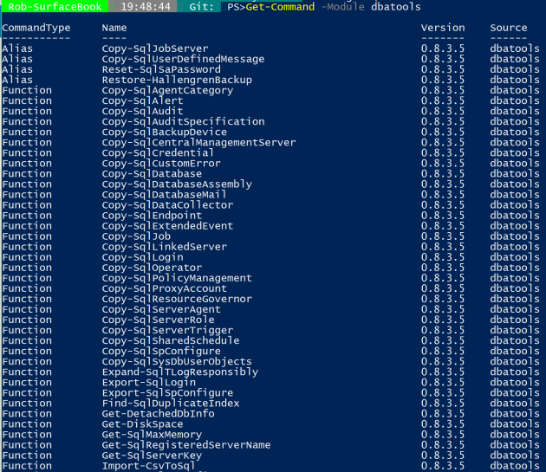Click the Function type in Get-SqlMaxMemory row
Screen dimensions: 546x472
coord(27,435)
